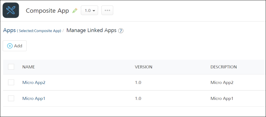
Task: Click the Composite App title text
Action: point(47,11)
